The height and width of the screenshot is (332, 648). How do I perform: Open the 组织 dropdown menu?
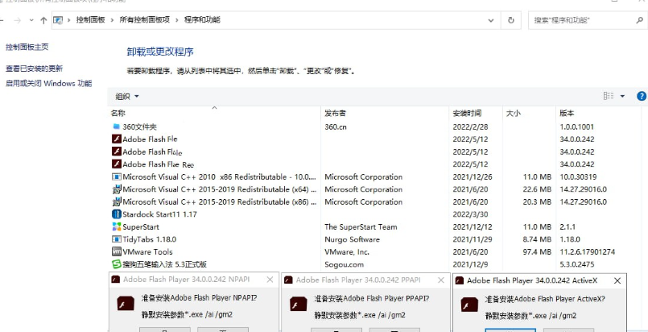click(127, 97)
